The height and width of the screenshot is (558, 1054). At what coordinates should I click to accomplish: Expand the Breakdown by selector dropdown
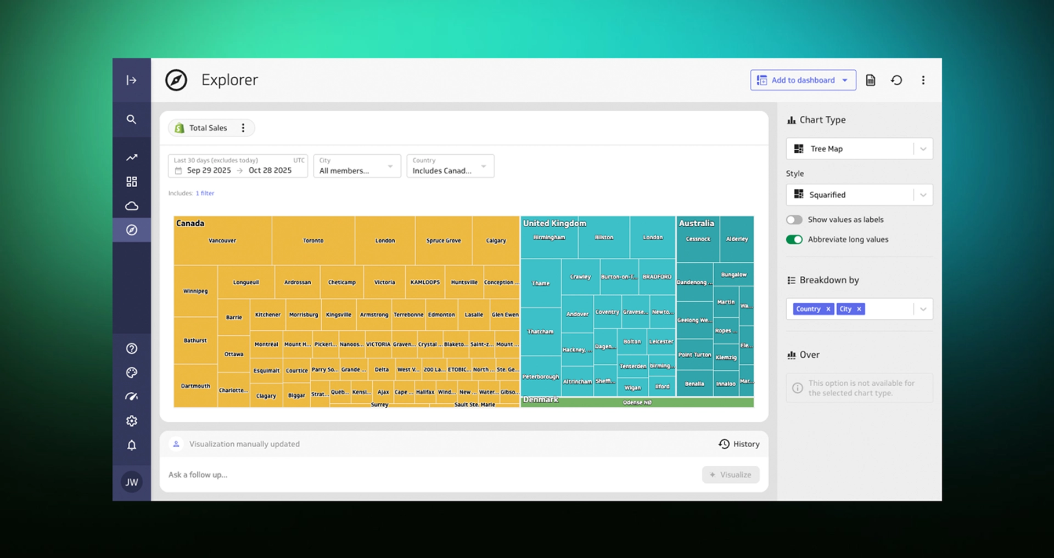923,309
